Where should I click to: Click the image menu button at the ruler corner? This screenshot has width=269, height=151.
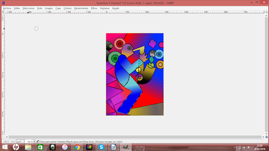3,12
